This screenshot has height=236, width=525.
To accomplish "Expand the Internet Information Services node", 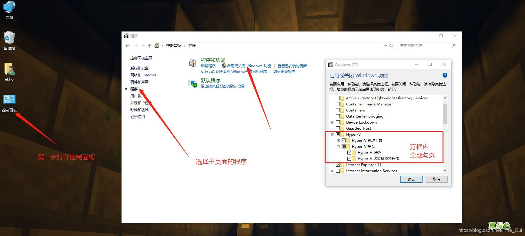I will point(333,171).
